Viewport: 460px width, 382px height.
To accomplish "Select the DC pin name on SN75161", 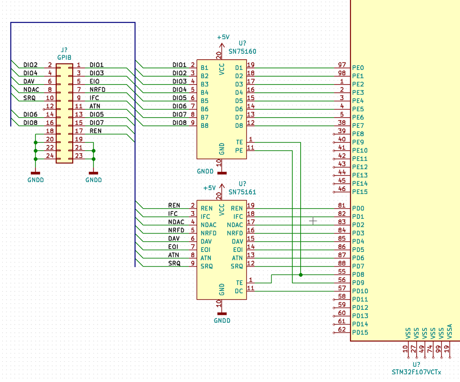I will click(239, 291).
